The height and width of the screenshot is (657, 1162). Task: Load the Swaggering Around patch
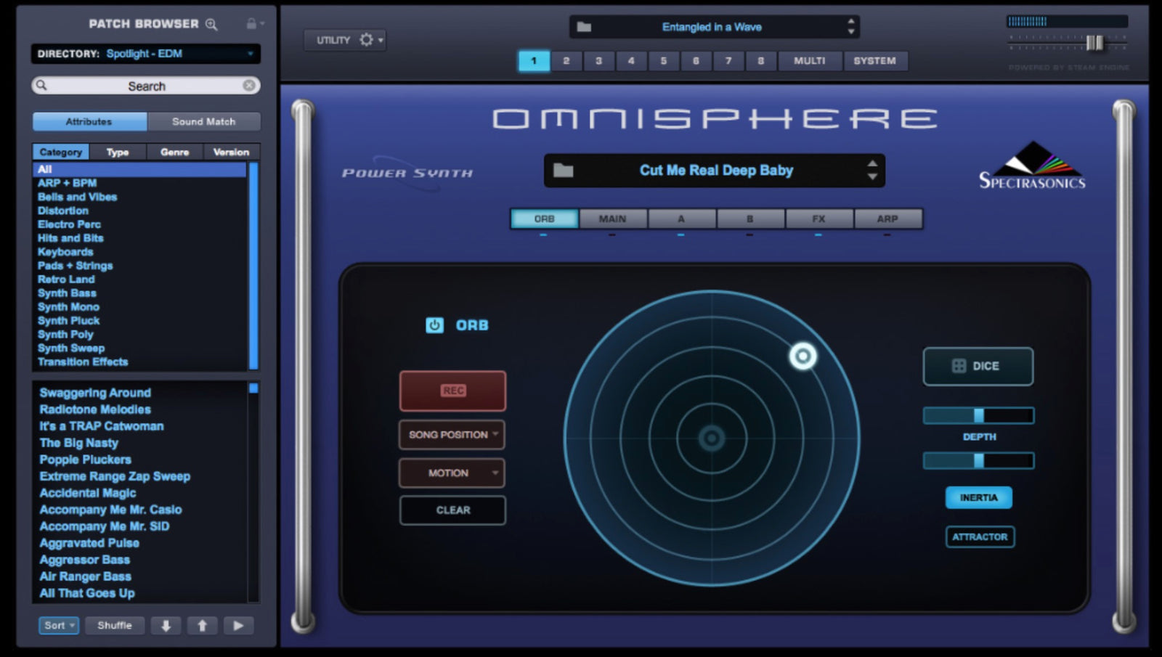click(95, 393)
